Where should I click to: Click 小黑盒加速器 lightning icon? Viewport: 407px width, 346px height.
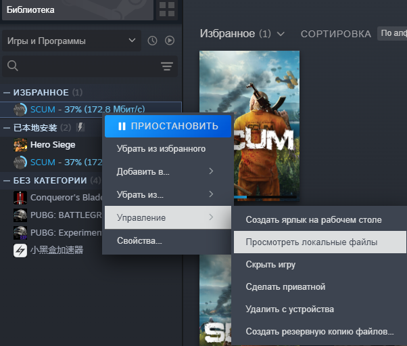point(20,251)
